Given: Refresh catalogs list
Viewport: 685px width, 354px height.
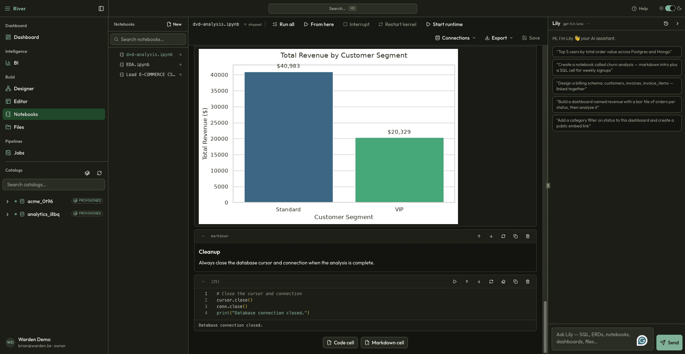Looking at the screenshot, I should 99,173.
